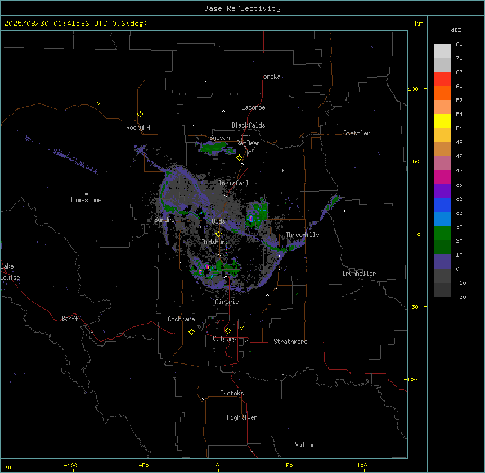Click the Ponoka city label
The image size is (485, 473).
tap(270, 76)
